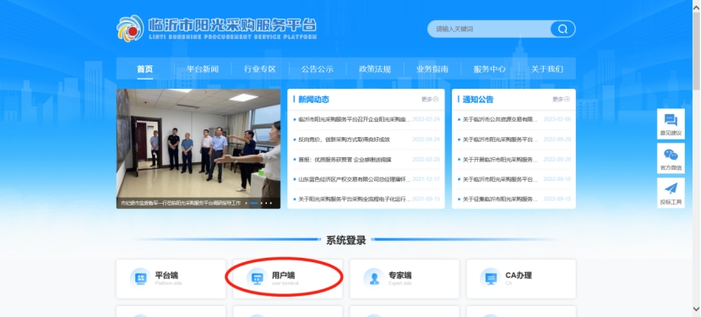The width and height of the screenshot is (701, 317).
Task: Click the 通知公告 panel heading
Action: pos(478,100)
